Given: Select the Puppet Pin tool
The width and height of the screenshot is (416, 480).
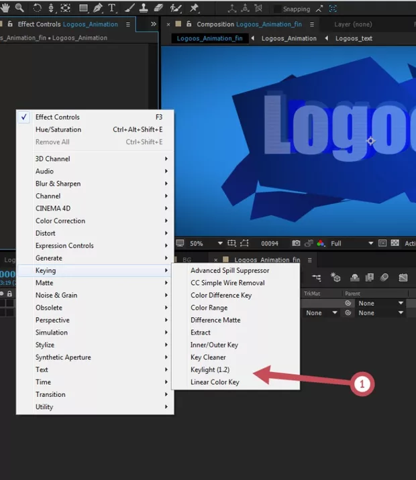Looking at the screenshot, I should (x=194, y=8).
